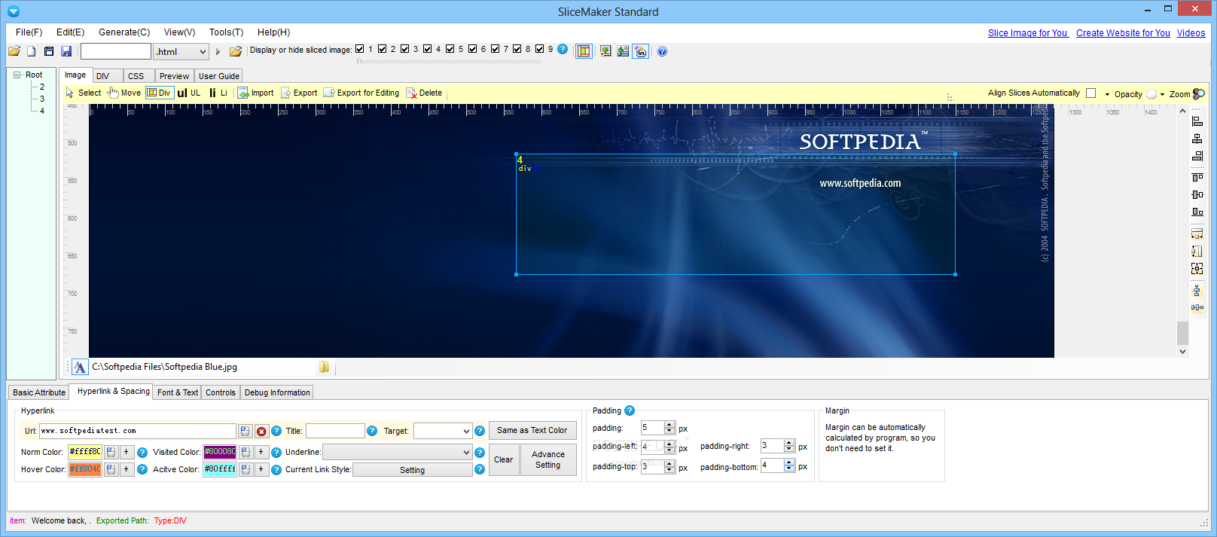Align slices to right edge
The width and height of the screenshot is (1217, 537).
tap(1197, 156)
